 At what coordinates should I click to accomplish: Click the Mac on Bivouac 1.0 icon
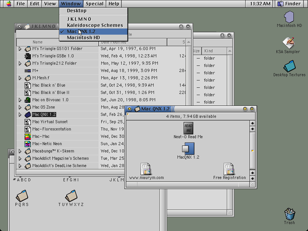coord(28,100)
